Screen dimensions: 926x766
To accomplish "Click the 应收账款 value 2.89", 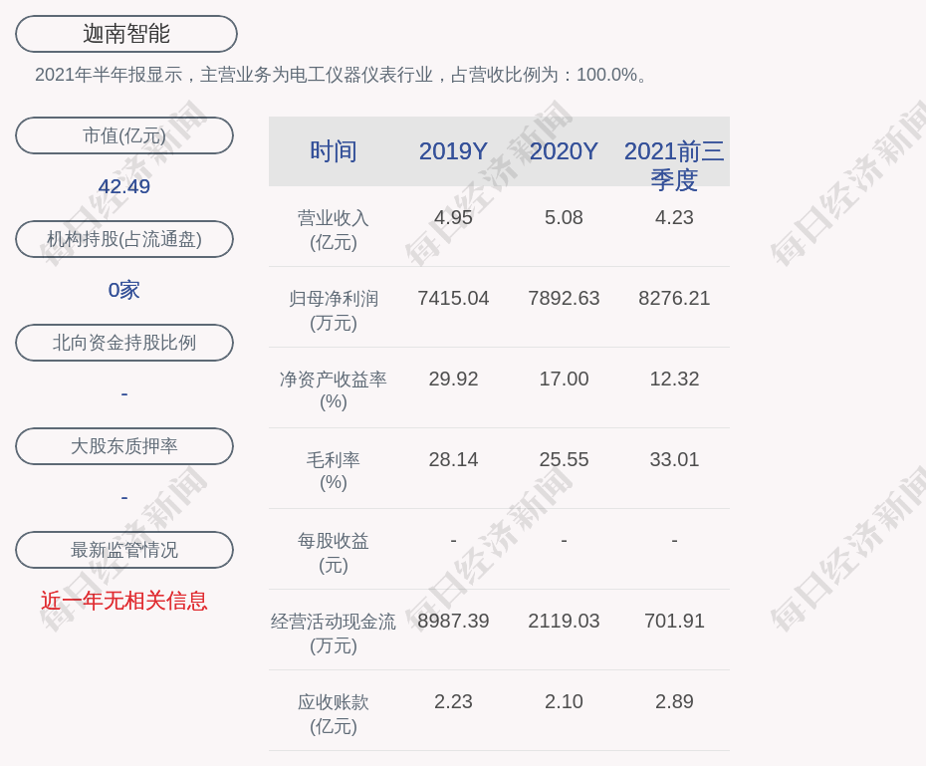I will (x=674, y=700).
